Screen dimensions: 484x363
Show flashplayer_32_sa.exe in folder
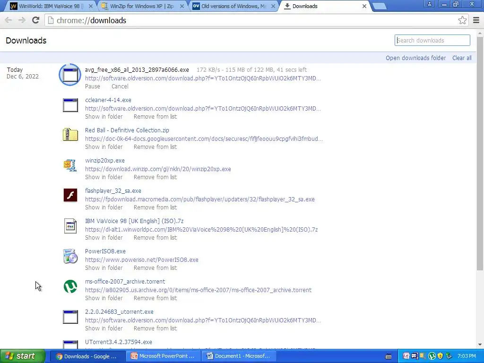[x=104, y=207]
